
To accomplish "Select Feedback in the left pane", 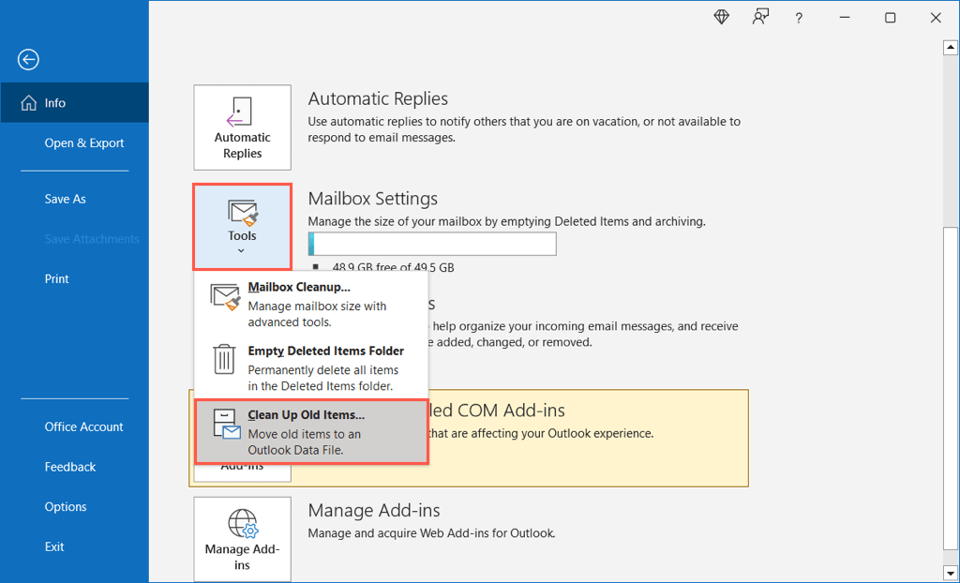I will click(x=70, y=467).
